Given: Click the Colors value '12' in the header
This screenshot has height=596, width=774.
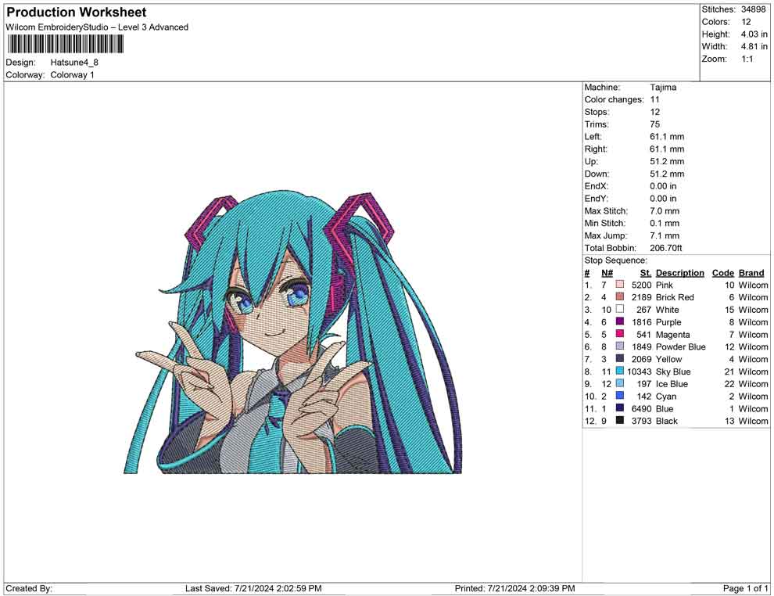Looking at the screenshot, I should tap(746, 22).
